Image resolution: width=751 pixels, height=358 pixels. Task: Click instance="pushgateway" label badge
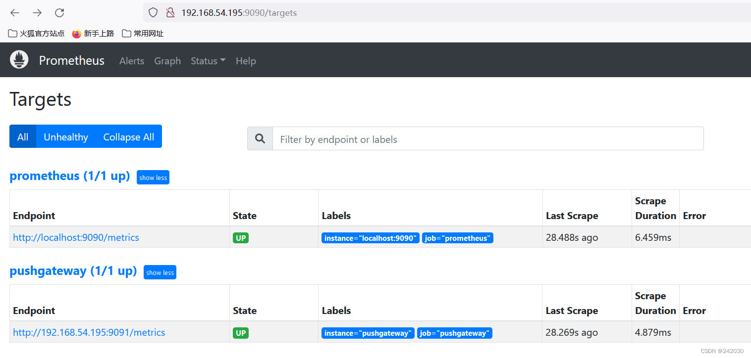coord(368,333)
